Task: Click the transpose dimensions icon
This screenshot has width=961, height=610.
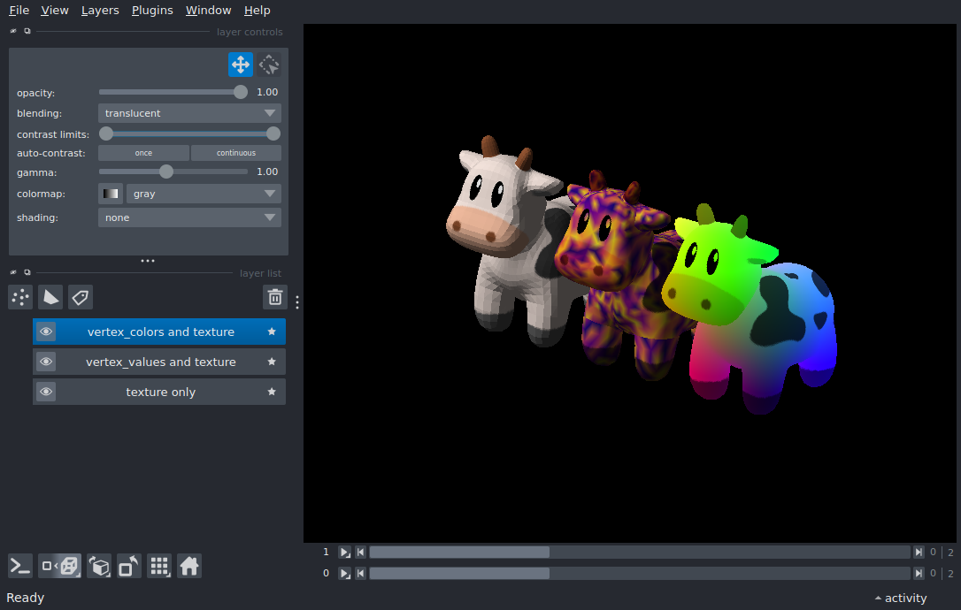Action: tap(129, 566)
